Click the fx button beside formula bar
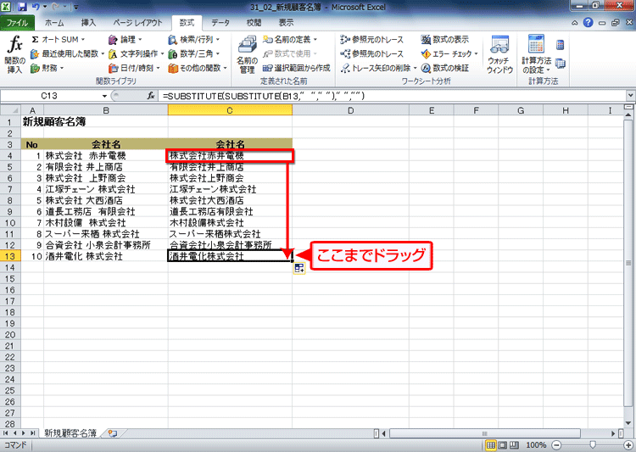 pos(151,96)
